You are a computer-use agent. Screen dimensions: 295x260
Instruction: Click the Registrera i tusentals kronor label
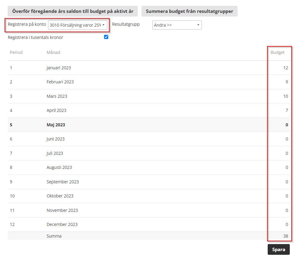(35, 37)
